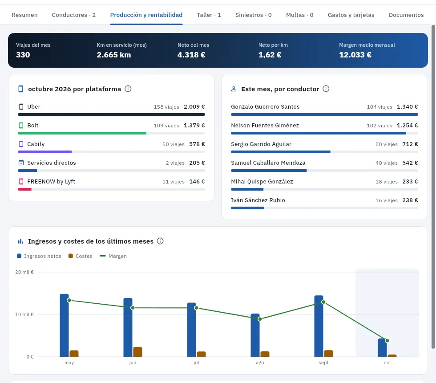Click the Uber platform phone icon
The width and height of the screenshot is (436, 383).
21,106
